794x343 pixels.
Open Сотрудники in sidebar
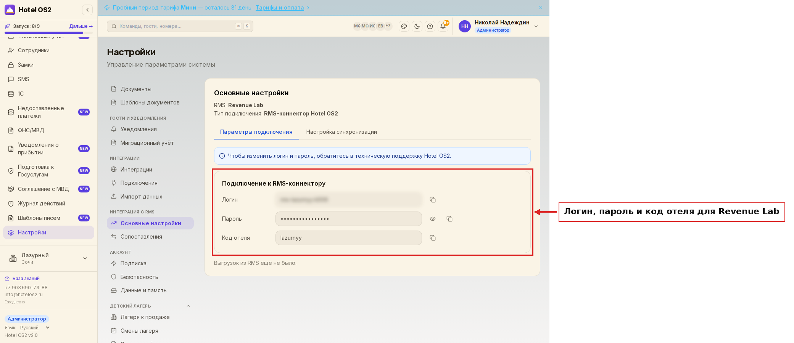pyautogui.click(x=49, y=50)
